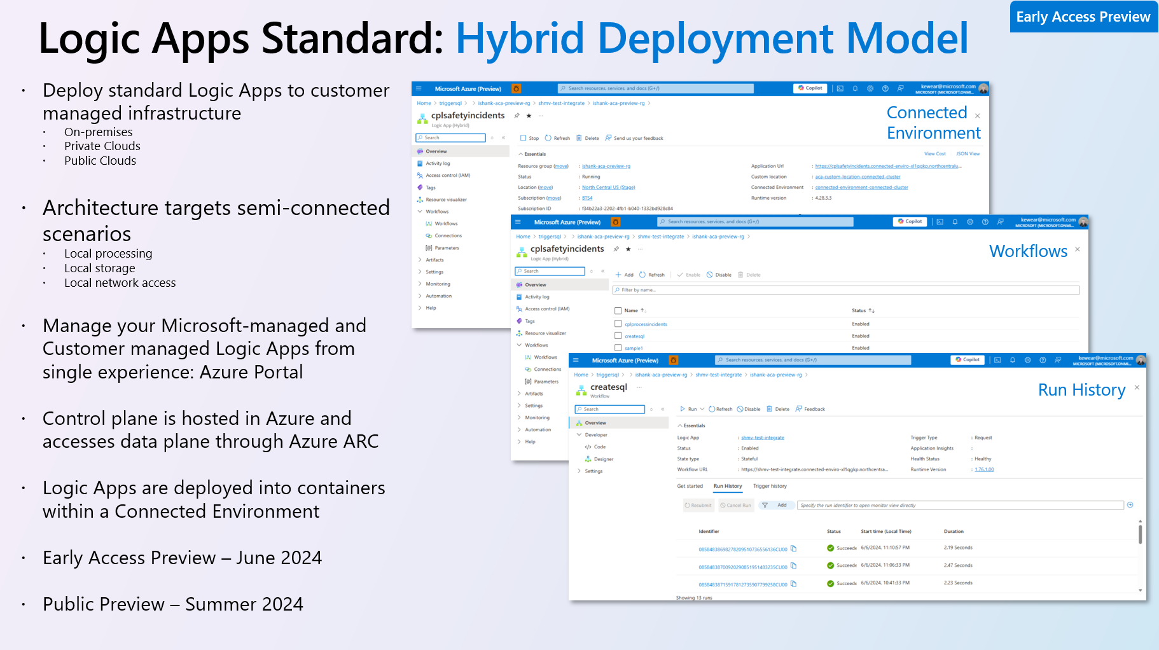The width and height of the screenshot is (1159, 650).
Task: Open the Run dropdown for createsql
Action: [697, 409]
